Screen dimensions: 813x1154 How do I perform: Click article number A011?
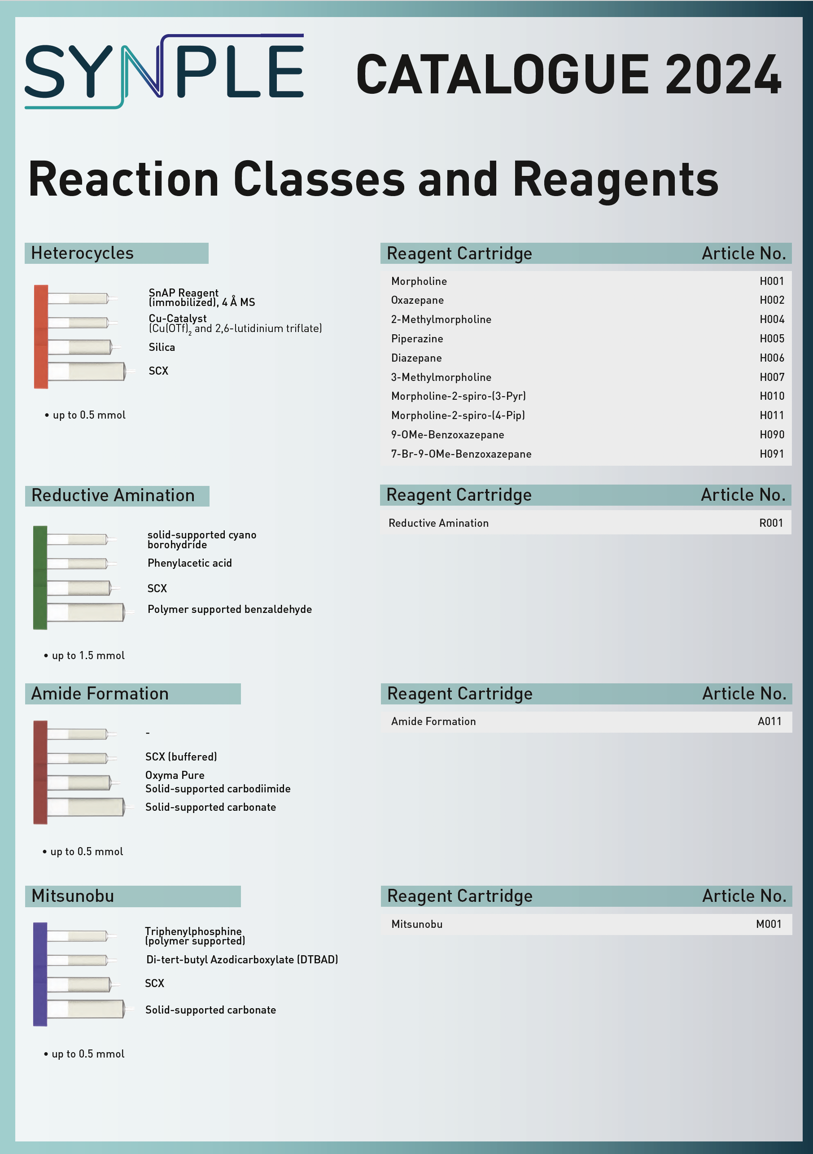tap(769, 721)
